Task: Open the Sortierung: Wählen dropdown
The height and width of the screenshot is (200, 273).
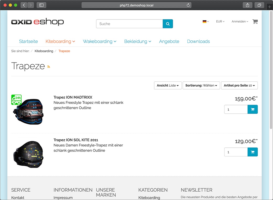Action: click(x=201, y=85)
